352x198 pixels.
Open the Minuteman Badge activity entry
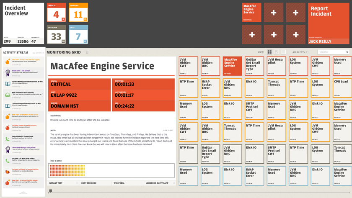coord(23,149)
